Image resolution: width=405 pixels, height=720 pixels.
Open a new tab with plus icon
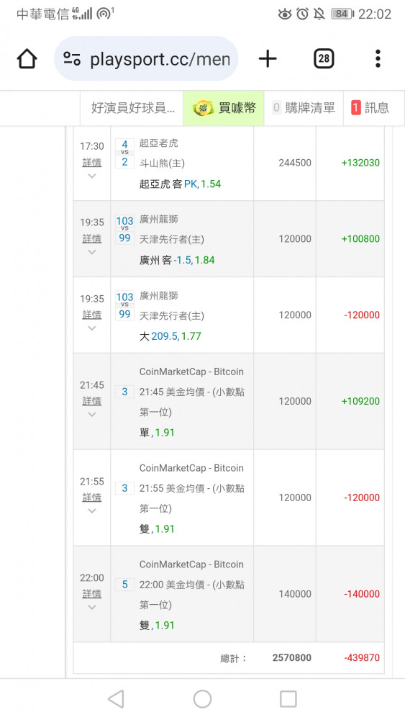[x=268, y=59]
